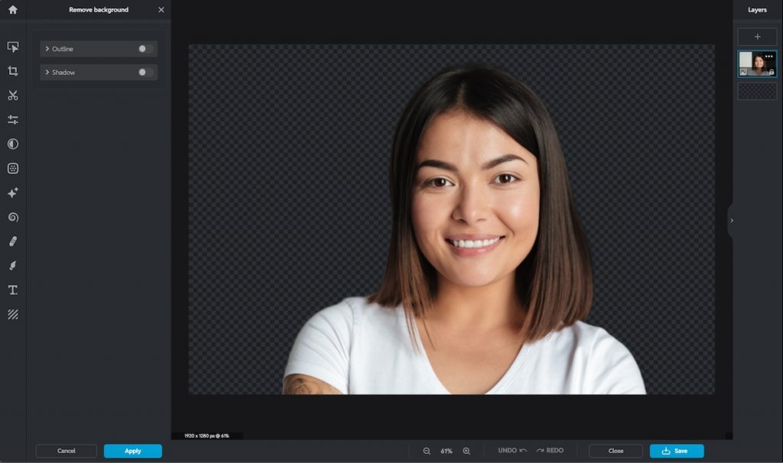Click the Save button
Viewport: 783px width, 463px height.
pyautogui.click(x=677, y=451)
